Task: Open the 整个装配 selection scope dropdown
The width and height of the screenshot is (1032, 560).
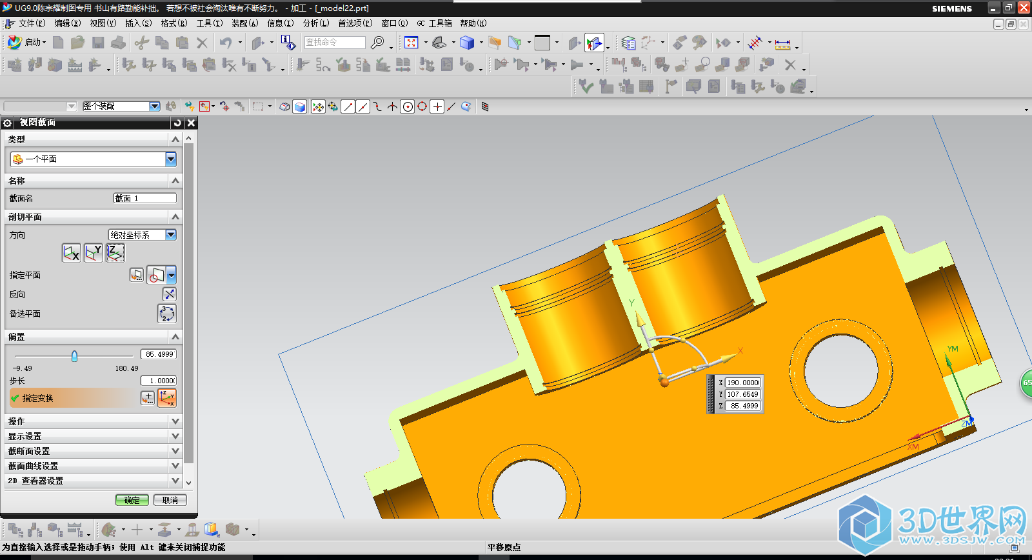Action: [x=155, y=106]
